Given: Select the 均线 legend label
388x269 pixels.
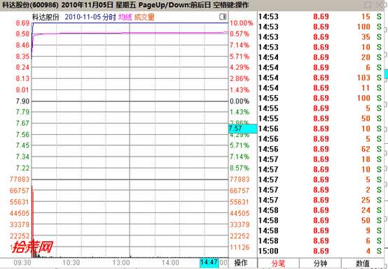Looking at the screenshot, I should point(125,17).
